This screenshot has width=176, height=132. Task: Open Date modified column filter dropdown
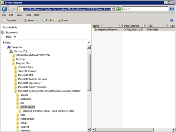pyautogui.click(x=145, y=26)
